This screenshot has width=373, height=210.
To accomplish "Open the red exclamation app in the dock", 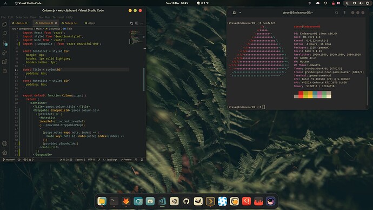I will 247,201.
